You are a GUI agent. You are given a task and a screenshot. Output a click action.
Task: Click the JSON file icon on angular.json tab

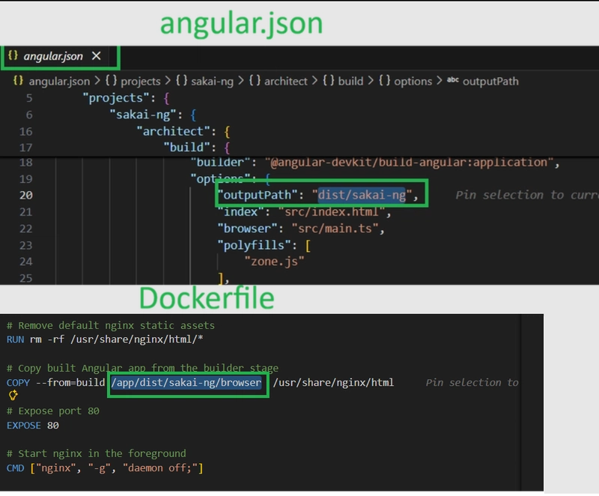(13, 55)
